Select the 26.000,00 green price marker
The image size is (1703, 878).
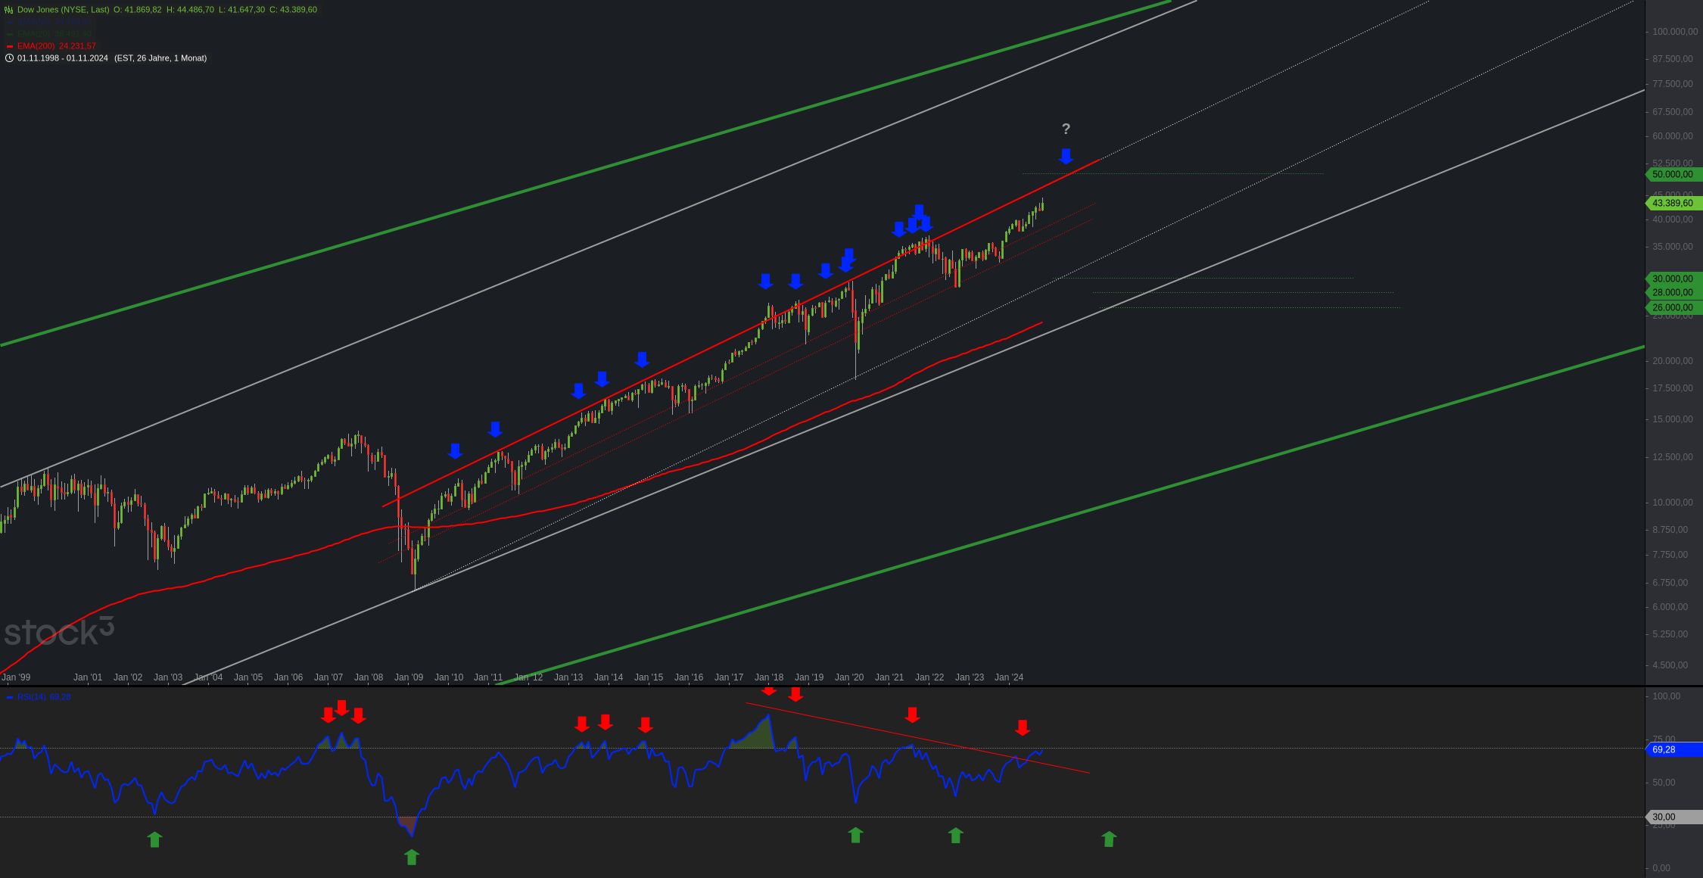tap(1673, 307)
